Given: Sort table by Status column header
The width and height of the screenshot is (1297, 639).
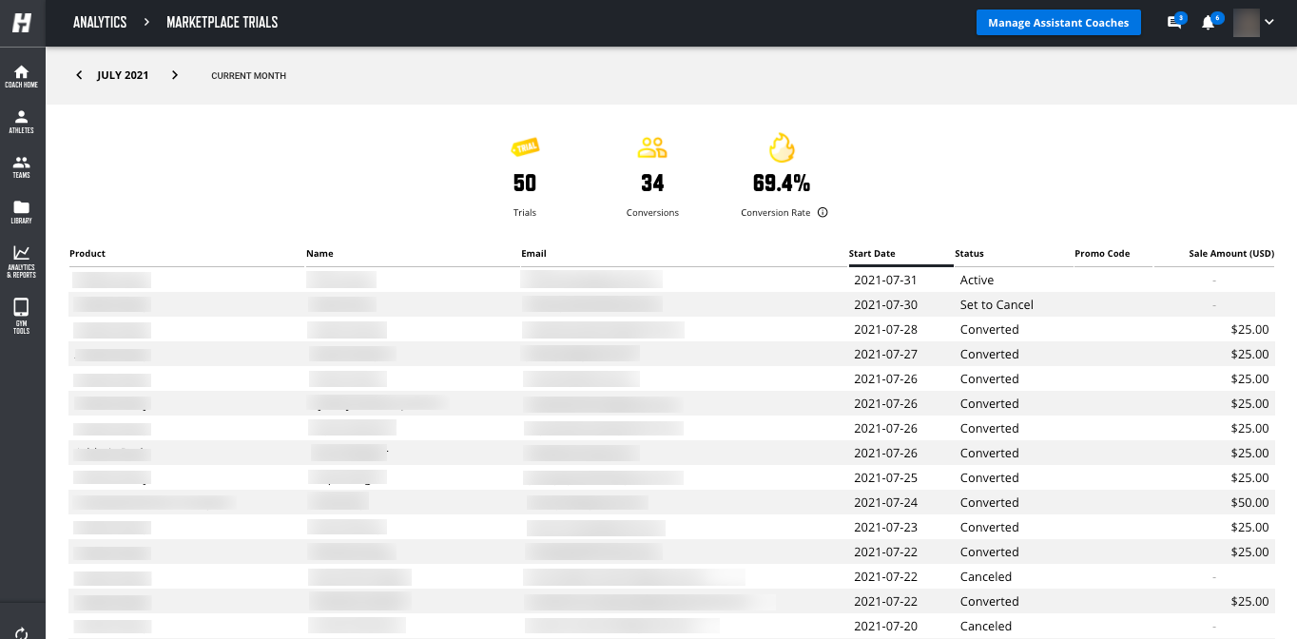Looking at the screenshot, I should point(969,254).
